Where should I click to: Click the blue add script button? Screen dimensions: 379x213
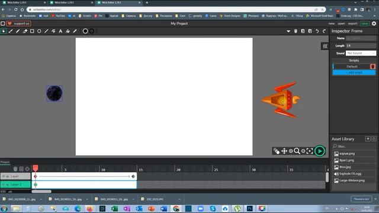pyautogui.click(x=354, y=72)
